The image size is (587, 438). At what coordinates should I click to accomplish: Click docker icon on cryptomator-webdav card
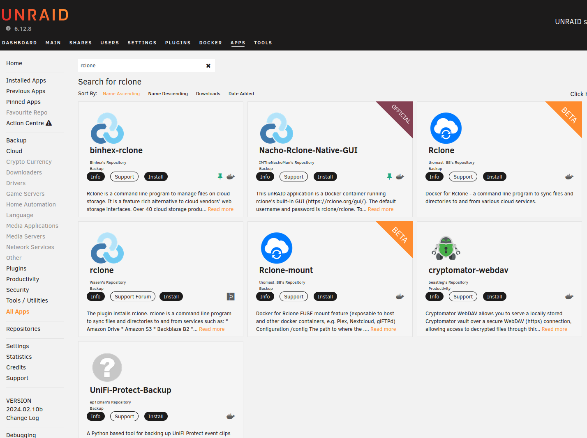[569, 296]
